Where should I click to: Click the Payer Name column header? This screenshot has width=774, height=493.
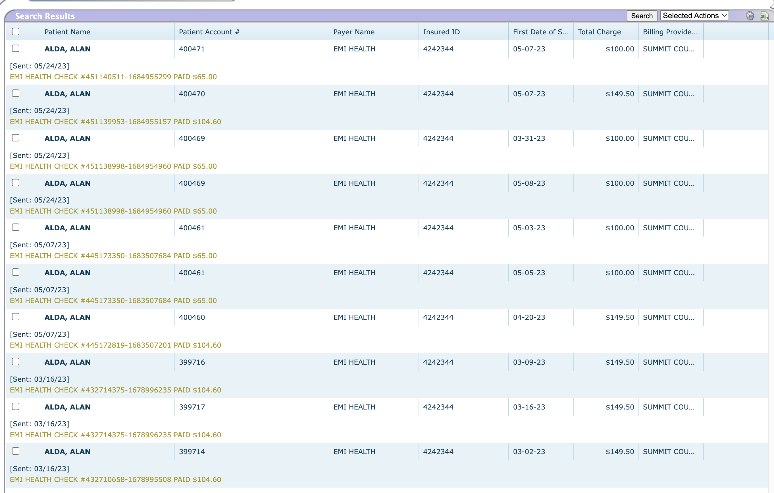353,32
